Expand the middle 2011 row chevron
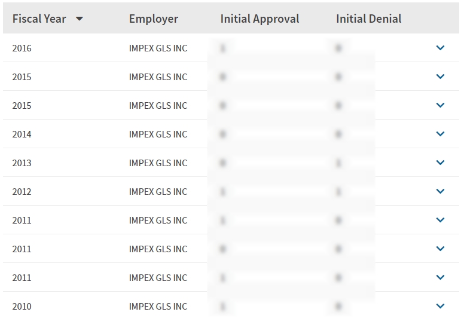 pos(441,249)
